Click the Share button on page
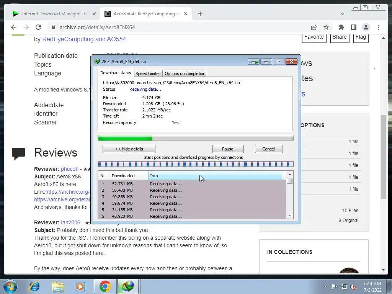The height and width of the screenshot is (294, 392). (340, 37)
